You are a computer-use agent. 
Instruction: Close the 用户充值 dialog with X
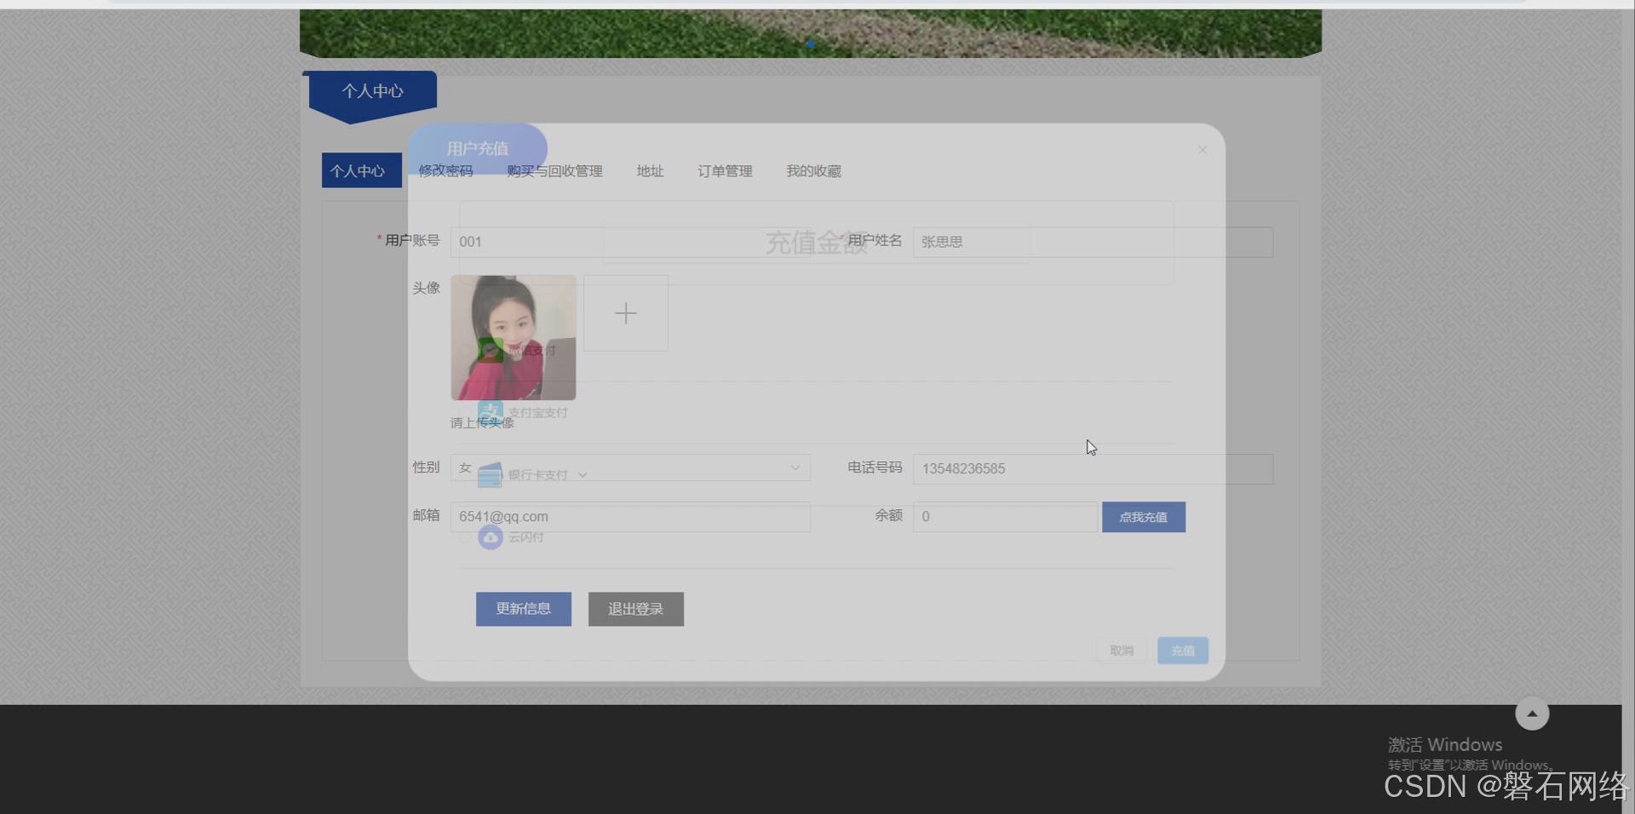(x=1202, y=150)
